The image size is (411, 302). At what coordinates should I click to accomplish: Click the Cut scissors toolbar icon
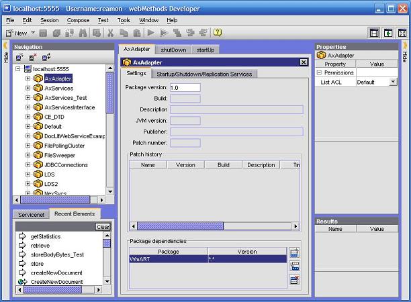[110, 33]
